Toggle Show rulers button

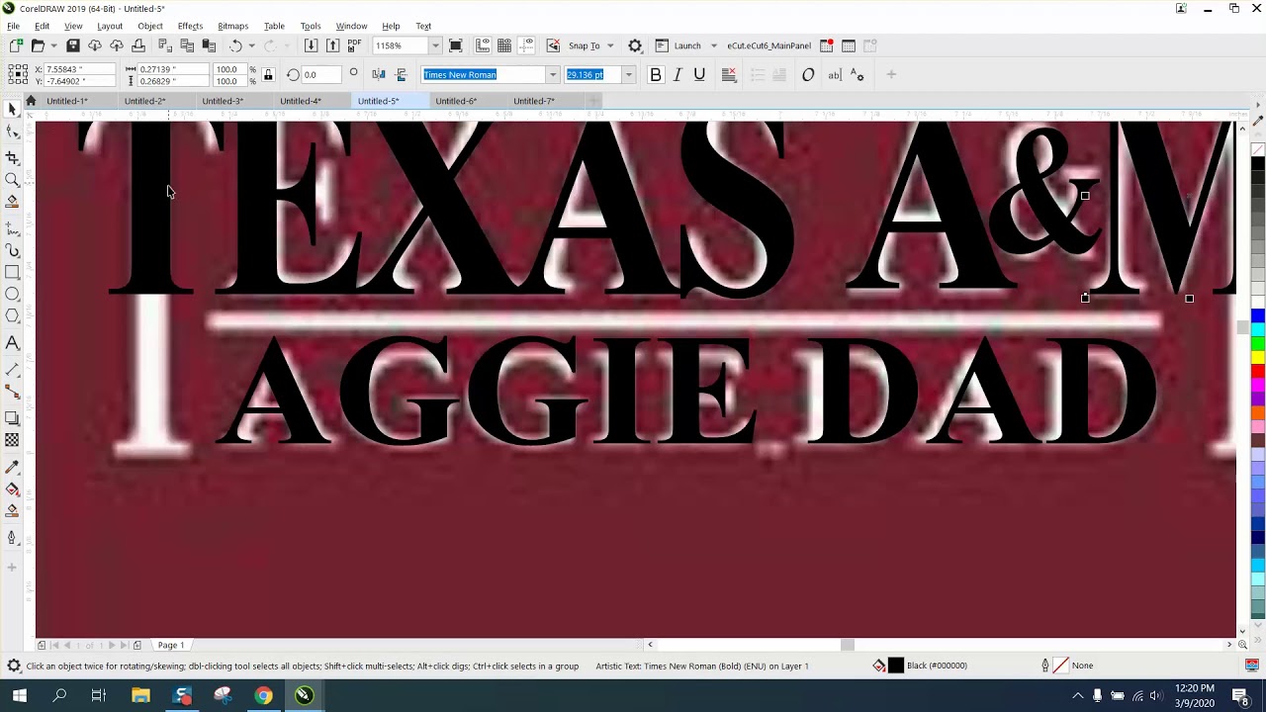click(x=483, y=45)
